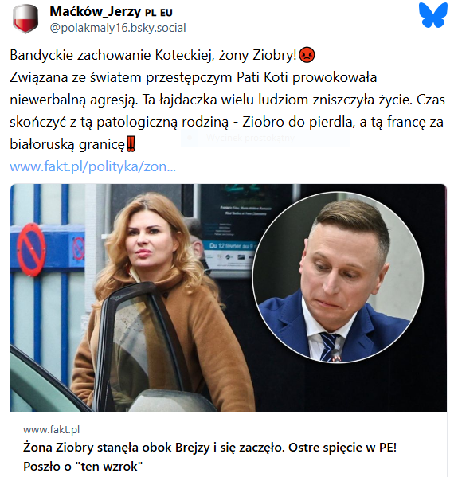Click the no-parking sign in the photo
Viewport: 454px width, 477px height.
coord(31,250)
